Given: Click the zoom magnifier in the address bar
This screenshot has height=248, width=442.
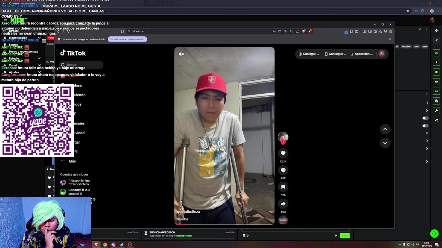Looking at the screenshot, I should coord(291,31).
